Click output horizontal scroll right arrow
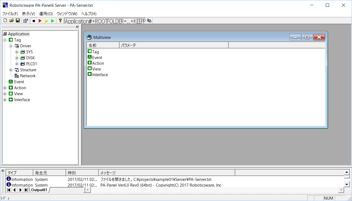352x201 pixels. tap(341, 190)
